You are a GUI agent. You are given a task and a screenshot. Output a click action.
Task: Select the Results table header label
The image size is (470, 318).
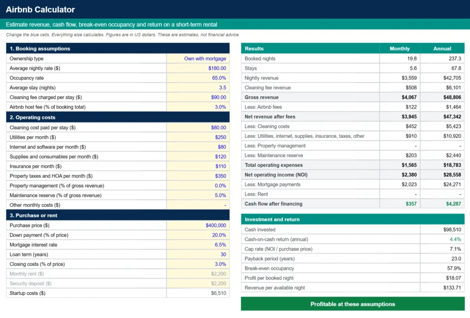(x=254, y=49)
